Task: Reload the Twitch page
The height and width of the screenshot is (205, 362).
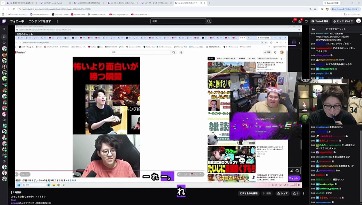Action: [x=14, y=9]
